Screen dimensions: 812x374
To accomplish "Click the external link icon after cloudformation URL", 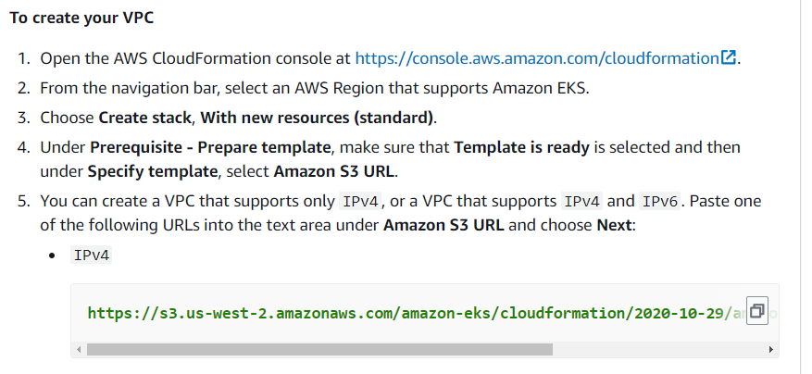I will click(x=729, y=57).
